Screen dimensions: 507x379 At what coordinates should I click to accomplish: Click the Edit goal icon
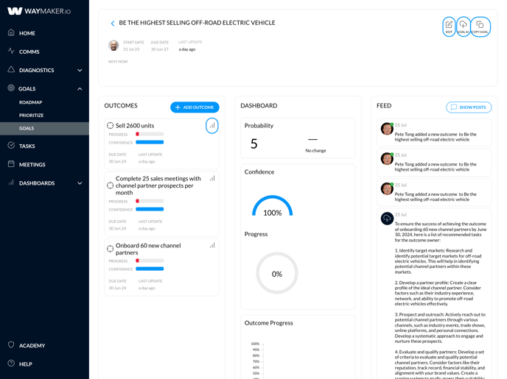pyautogui.click(x=449, y=26)
